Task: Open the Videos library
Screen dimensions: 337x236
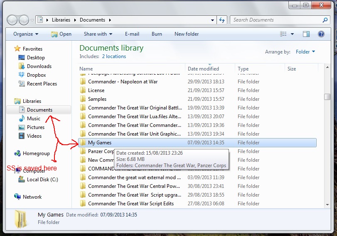Action: 30,136
